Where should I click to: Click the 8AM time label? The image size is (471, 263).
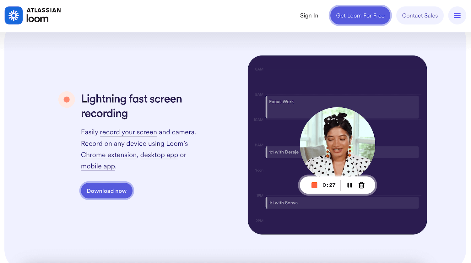point(259,69)
